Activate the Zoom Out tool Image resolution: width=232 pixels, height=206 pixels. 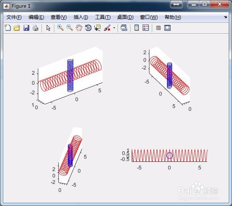70,28
